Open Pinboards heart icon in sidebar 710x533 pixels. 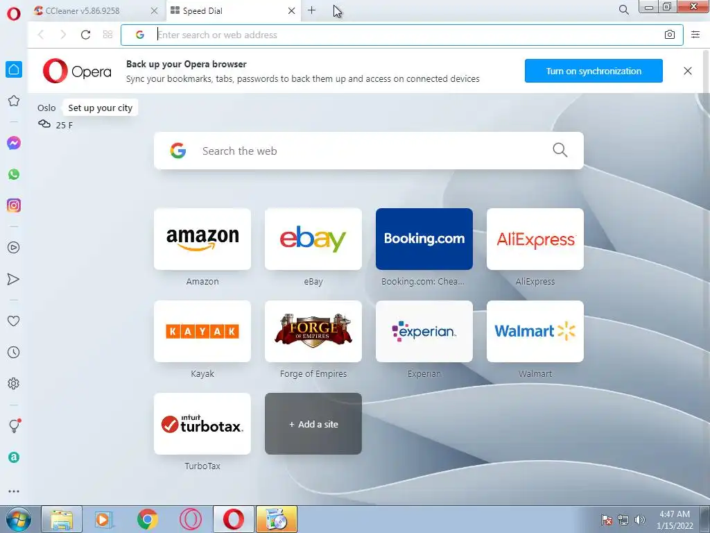[14, 321]
